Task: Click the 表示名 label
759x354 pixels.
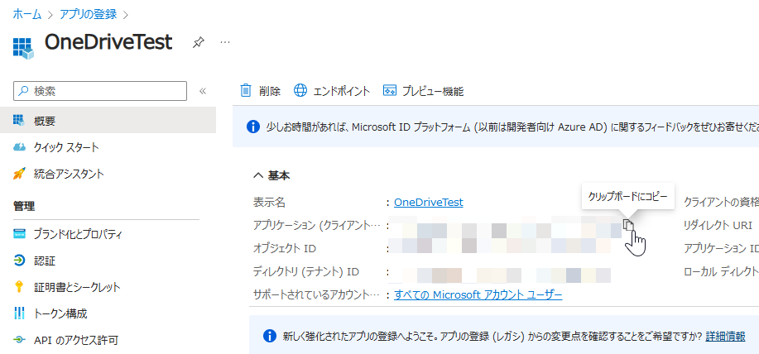Action: 269,202
